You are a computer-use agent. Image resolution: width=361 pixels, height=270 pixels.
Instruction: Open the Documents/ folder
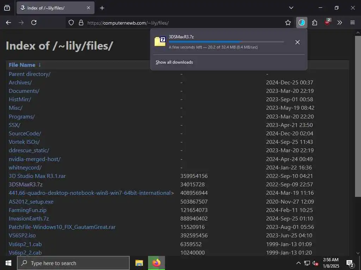[x=24, y=91]
